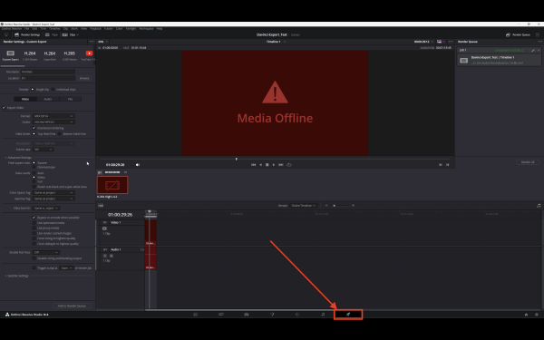Jump to first frame in viewer

(253, 165)
